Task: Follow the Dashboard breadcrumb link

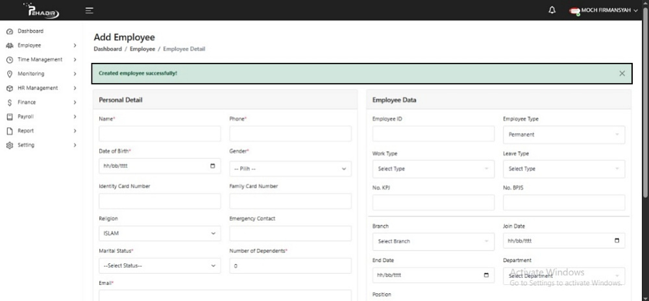Action: pos(108,49)
